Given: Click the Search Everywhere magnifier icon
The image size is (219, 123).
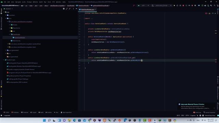Looking at the screenshot, I should pos(215,5).
